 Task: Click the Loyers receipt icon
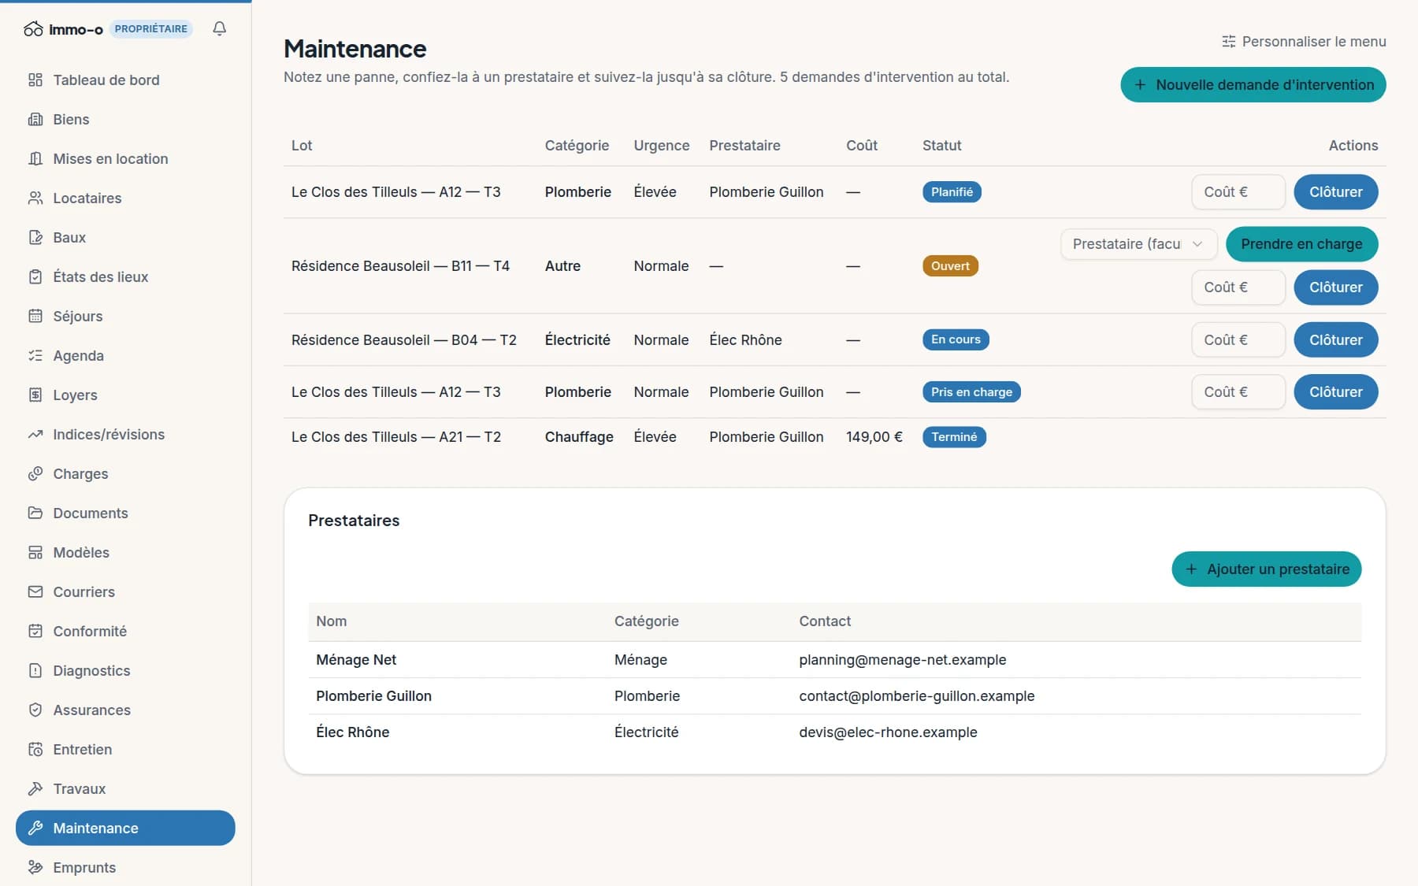35,395
